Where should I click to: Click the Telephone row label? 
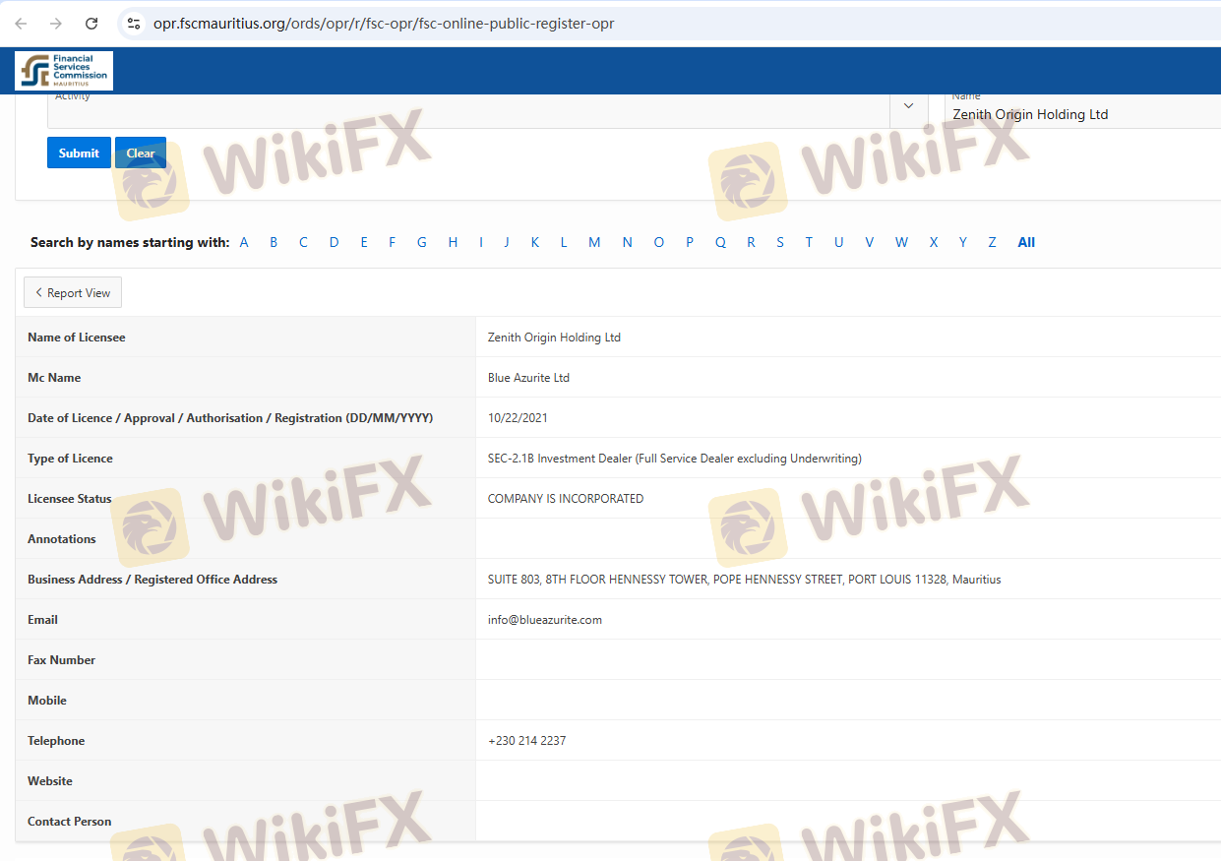56,741
